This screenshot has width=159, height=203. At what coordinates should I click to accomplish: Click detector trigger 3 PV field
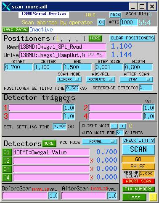pos(35,116)
